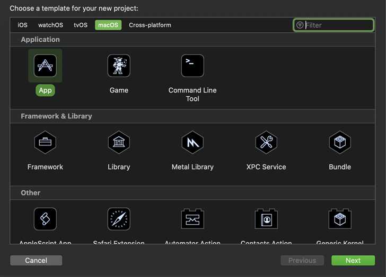
Task: Click the Library label text
Action: (119, 167)
